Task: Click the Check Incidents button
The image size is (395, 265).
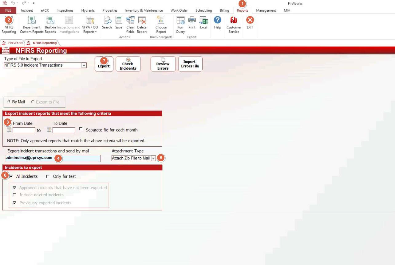Action: click(x=128, y=64)
